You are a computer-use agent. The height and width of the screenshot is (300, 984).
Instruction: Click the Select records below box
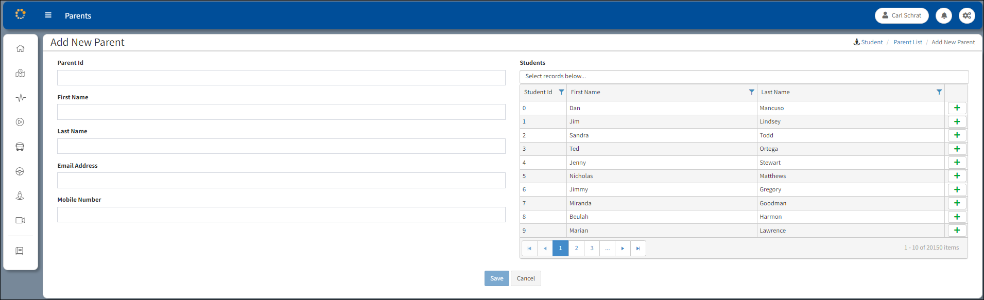coord(744,76)
